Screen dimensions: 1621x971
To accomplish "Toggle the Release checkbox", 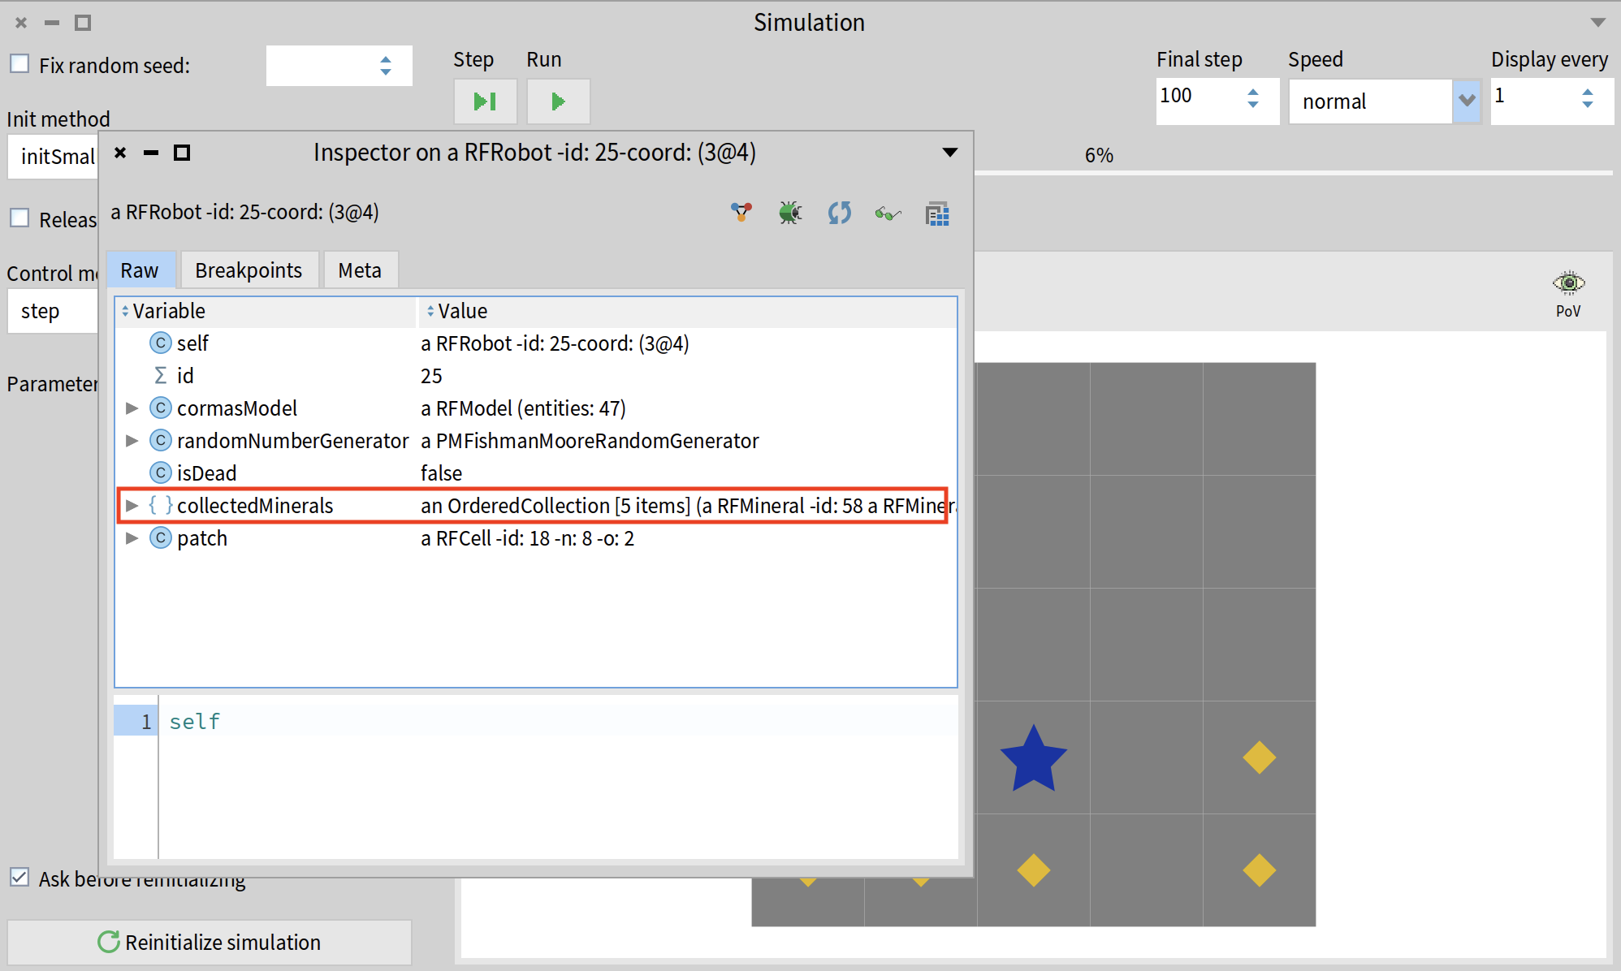I will coord(20,218).
